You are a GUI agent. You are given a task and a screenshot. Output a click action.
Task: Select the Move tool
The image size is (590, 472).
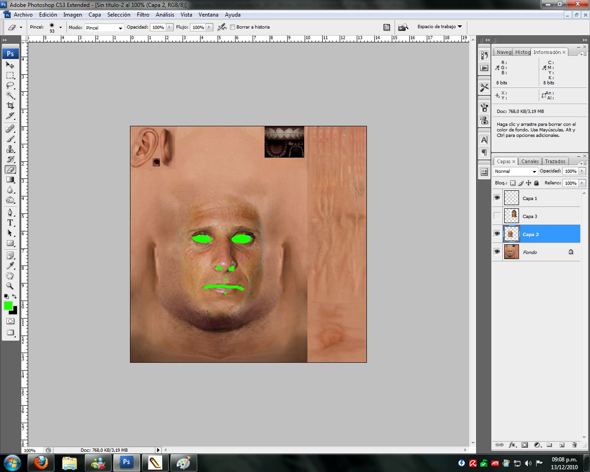[10, 65]
